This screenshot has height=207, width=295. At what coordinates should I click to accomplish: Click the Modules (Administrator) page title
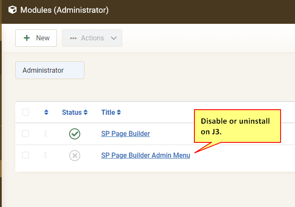[x=65, y=10]
